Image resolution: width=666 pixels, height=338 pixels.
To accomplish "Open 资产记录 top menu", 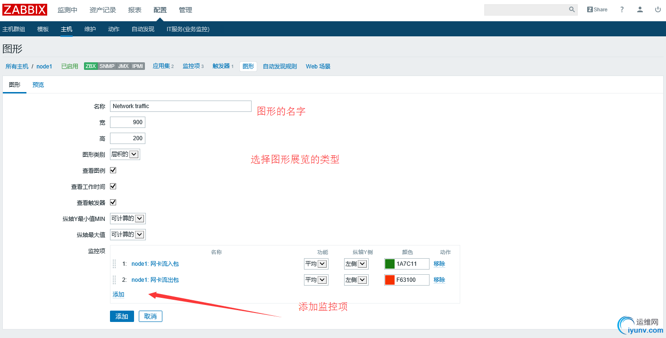I will [103, 10].
